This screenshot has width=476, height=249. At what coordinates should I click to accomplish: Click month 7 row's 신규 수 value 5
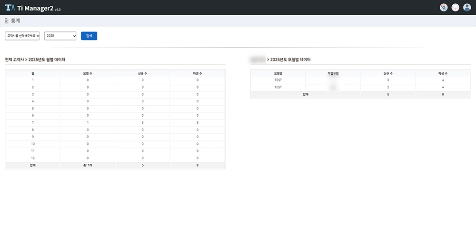click(143, 123)
